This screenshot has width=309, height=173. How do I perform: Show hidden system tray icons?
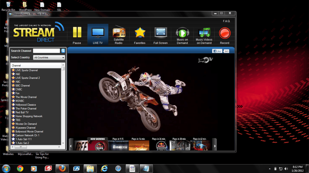coord(269,169)
